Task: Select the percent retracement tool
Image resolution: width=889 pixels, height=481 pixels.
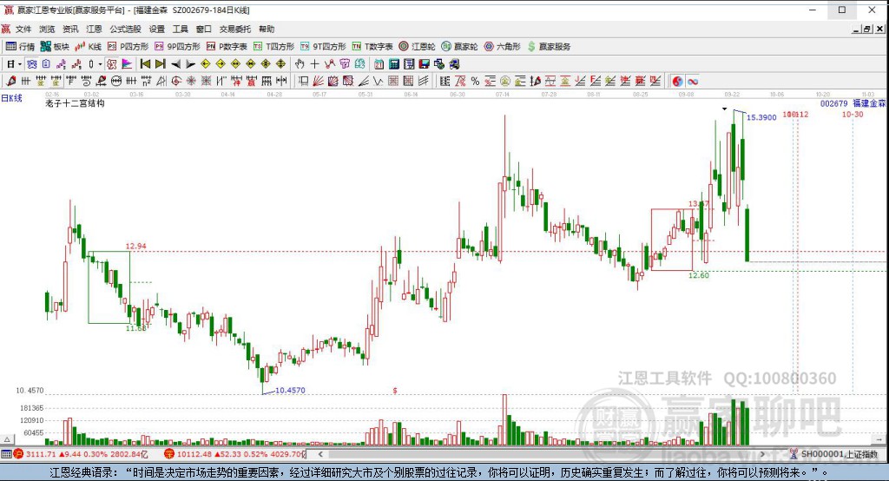Action: click(x=475, y=81)
